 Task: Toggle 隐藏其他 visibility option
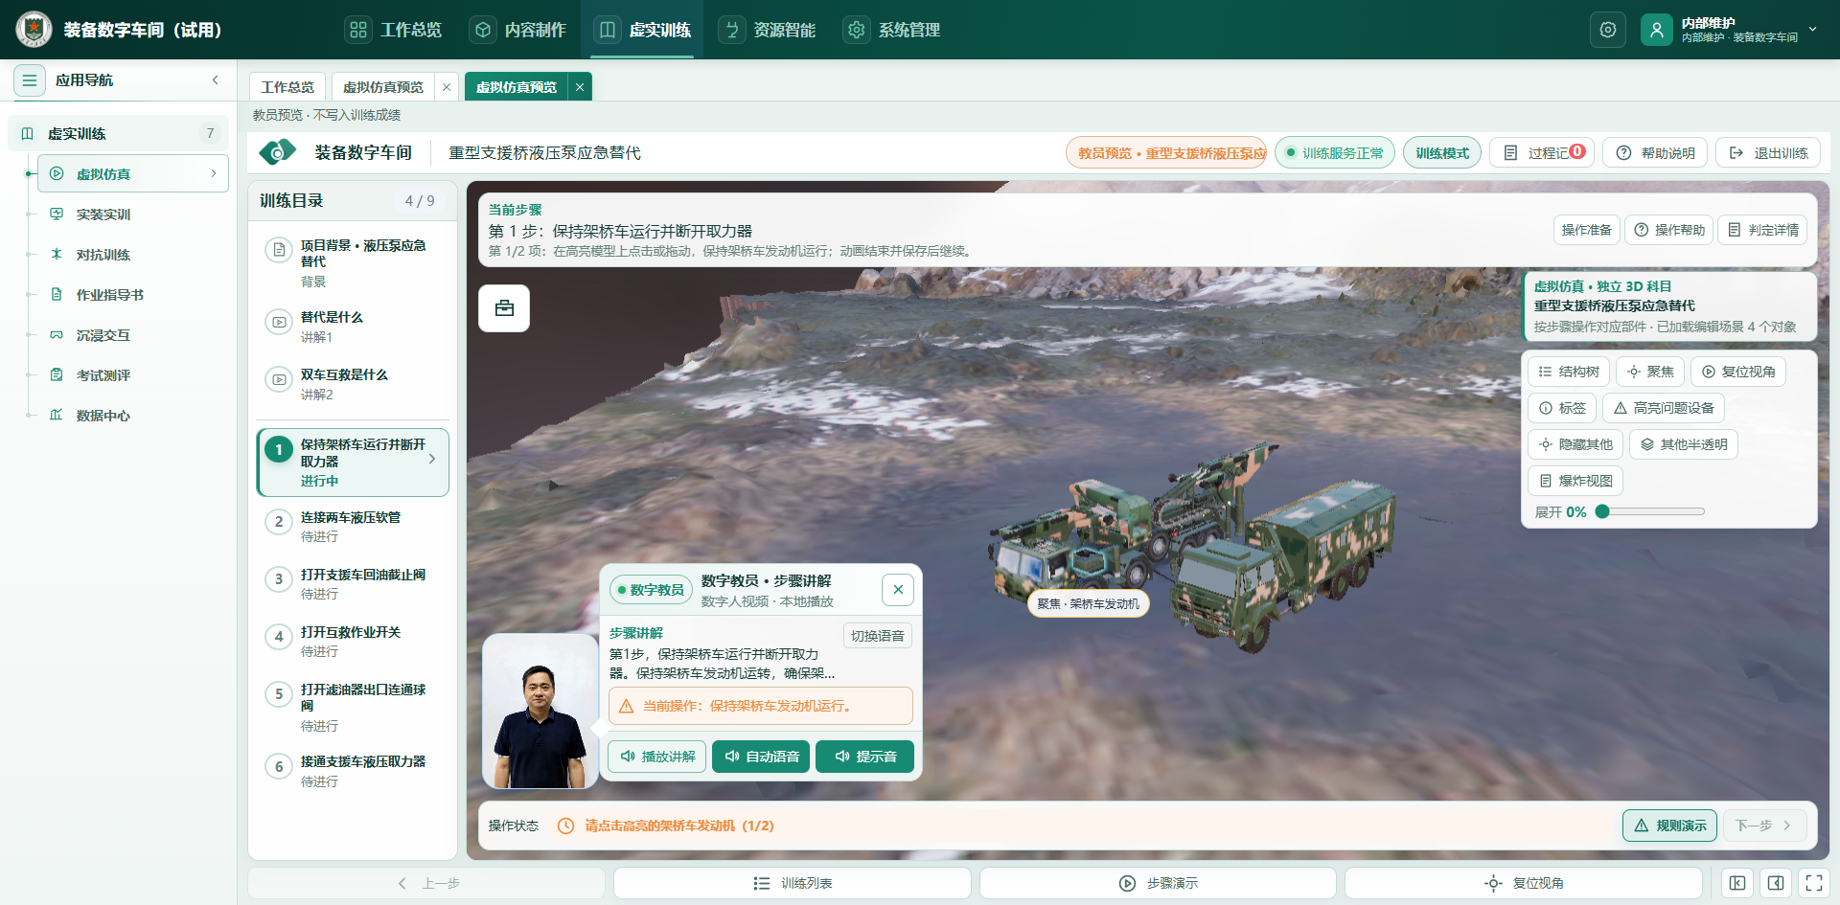(x=1575, y=444)
